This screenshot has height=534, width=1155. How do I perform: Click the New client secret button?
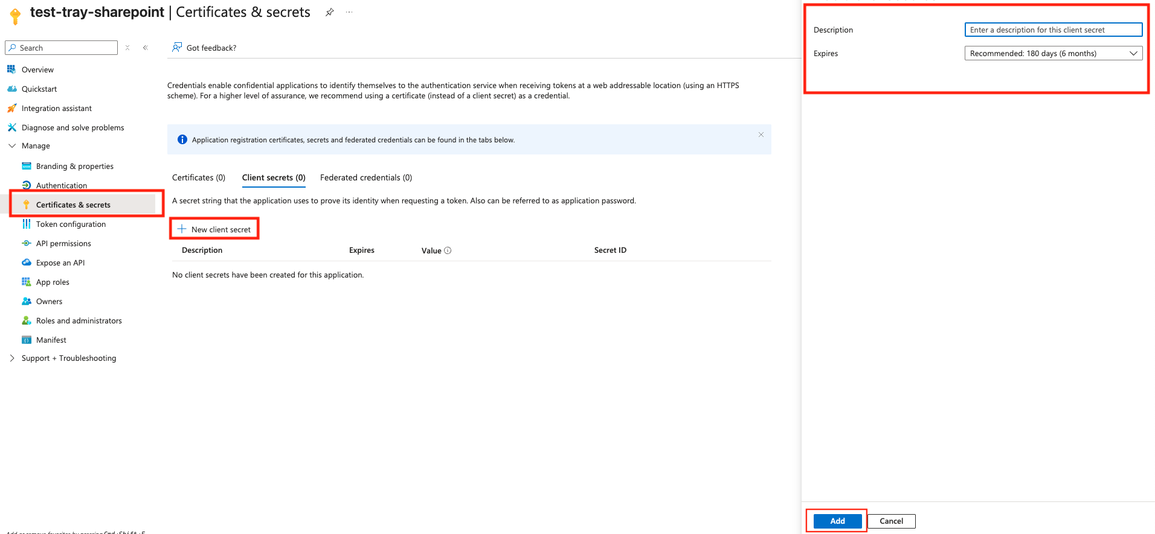[x=214, y=229]
